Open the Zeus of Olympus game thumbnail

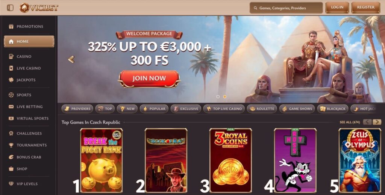click(x=360, y=160)
